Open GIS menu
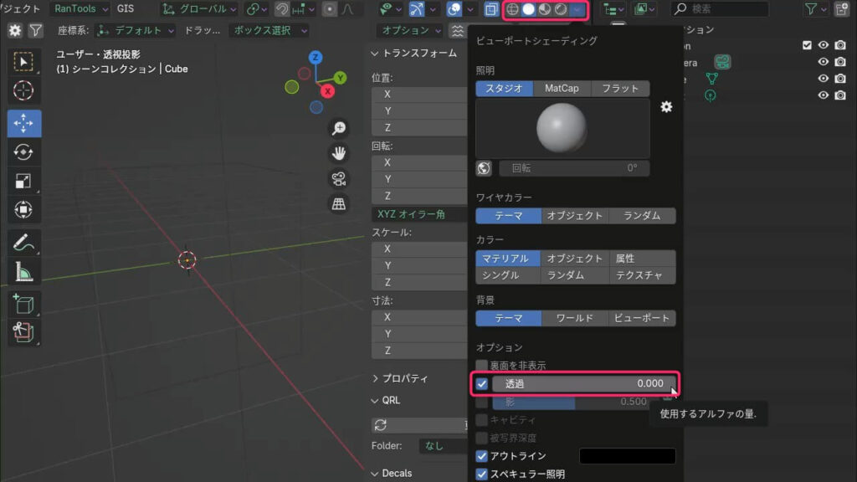 pyautogui.click(x=126, y=8)
